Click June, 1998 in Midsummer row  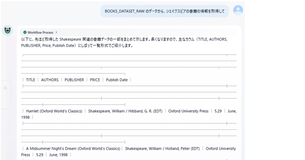pos(58,155)
